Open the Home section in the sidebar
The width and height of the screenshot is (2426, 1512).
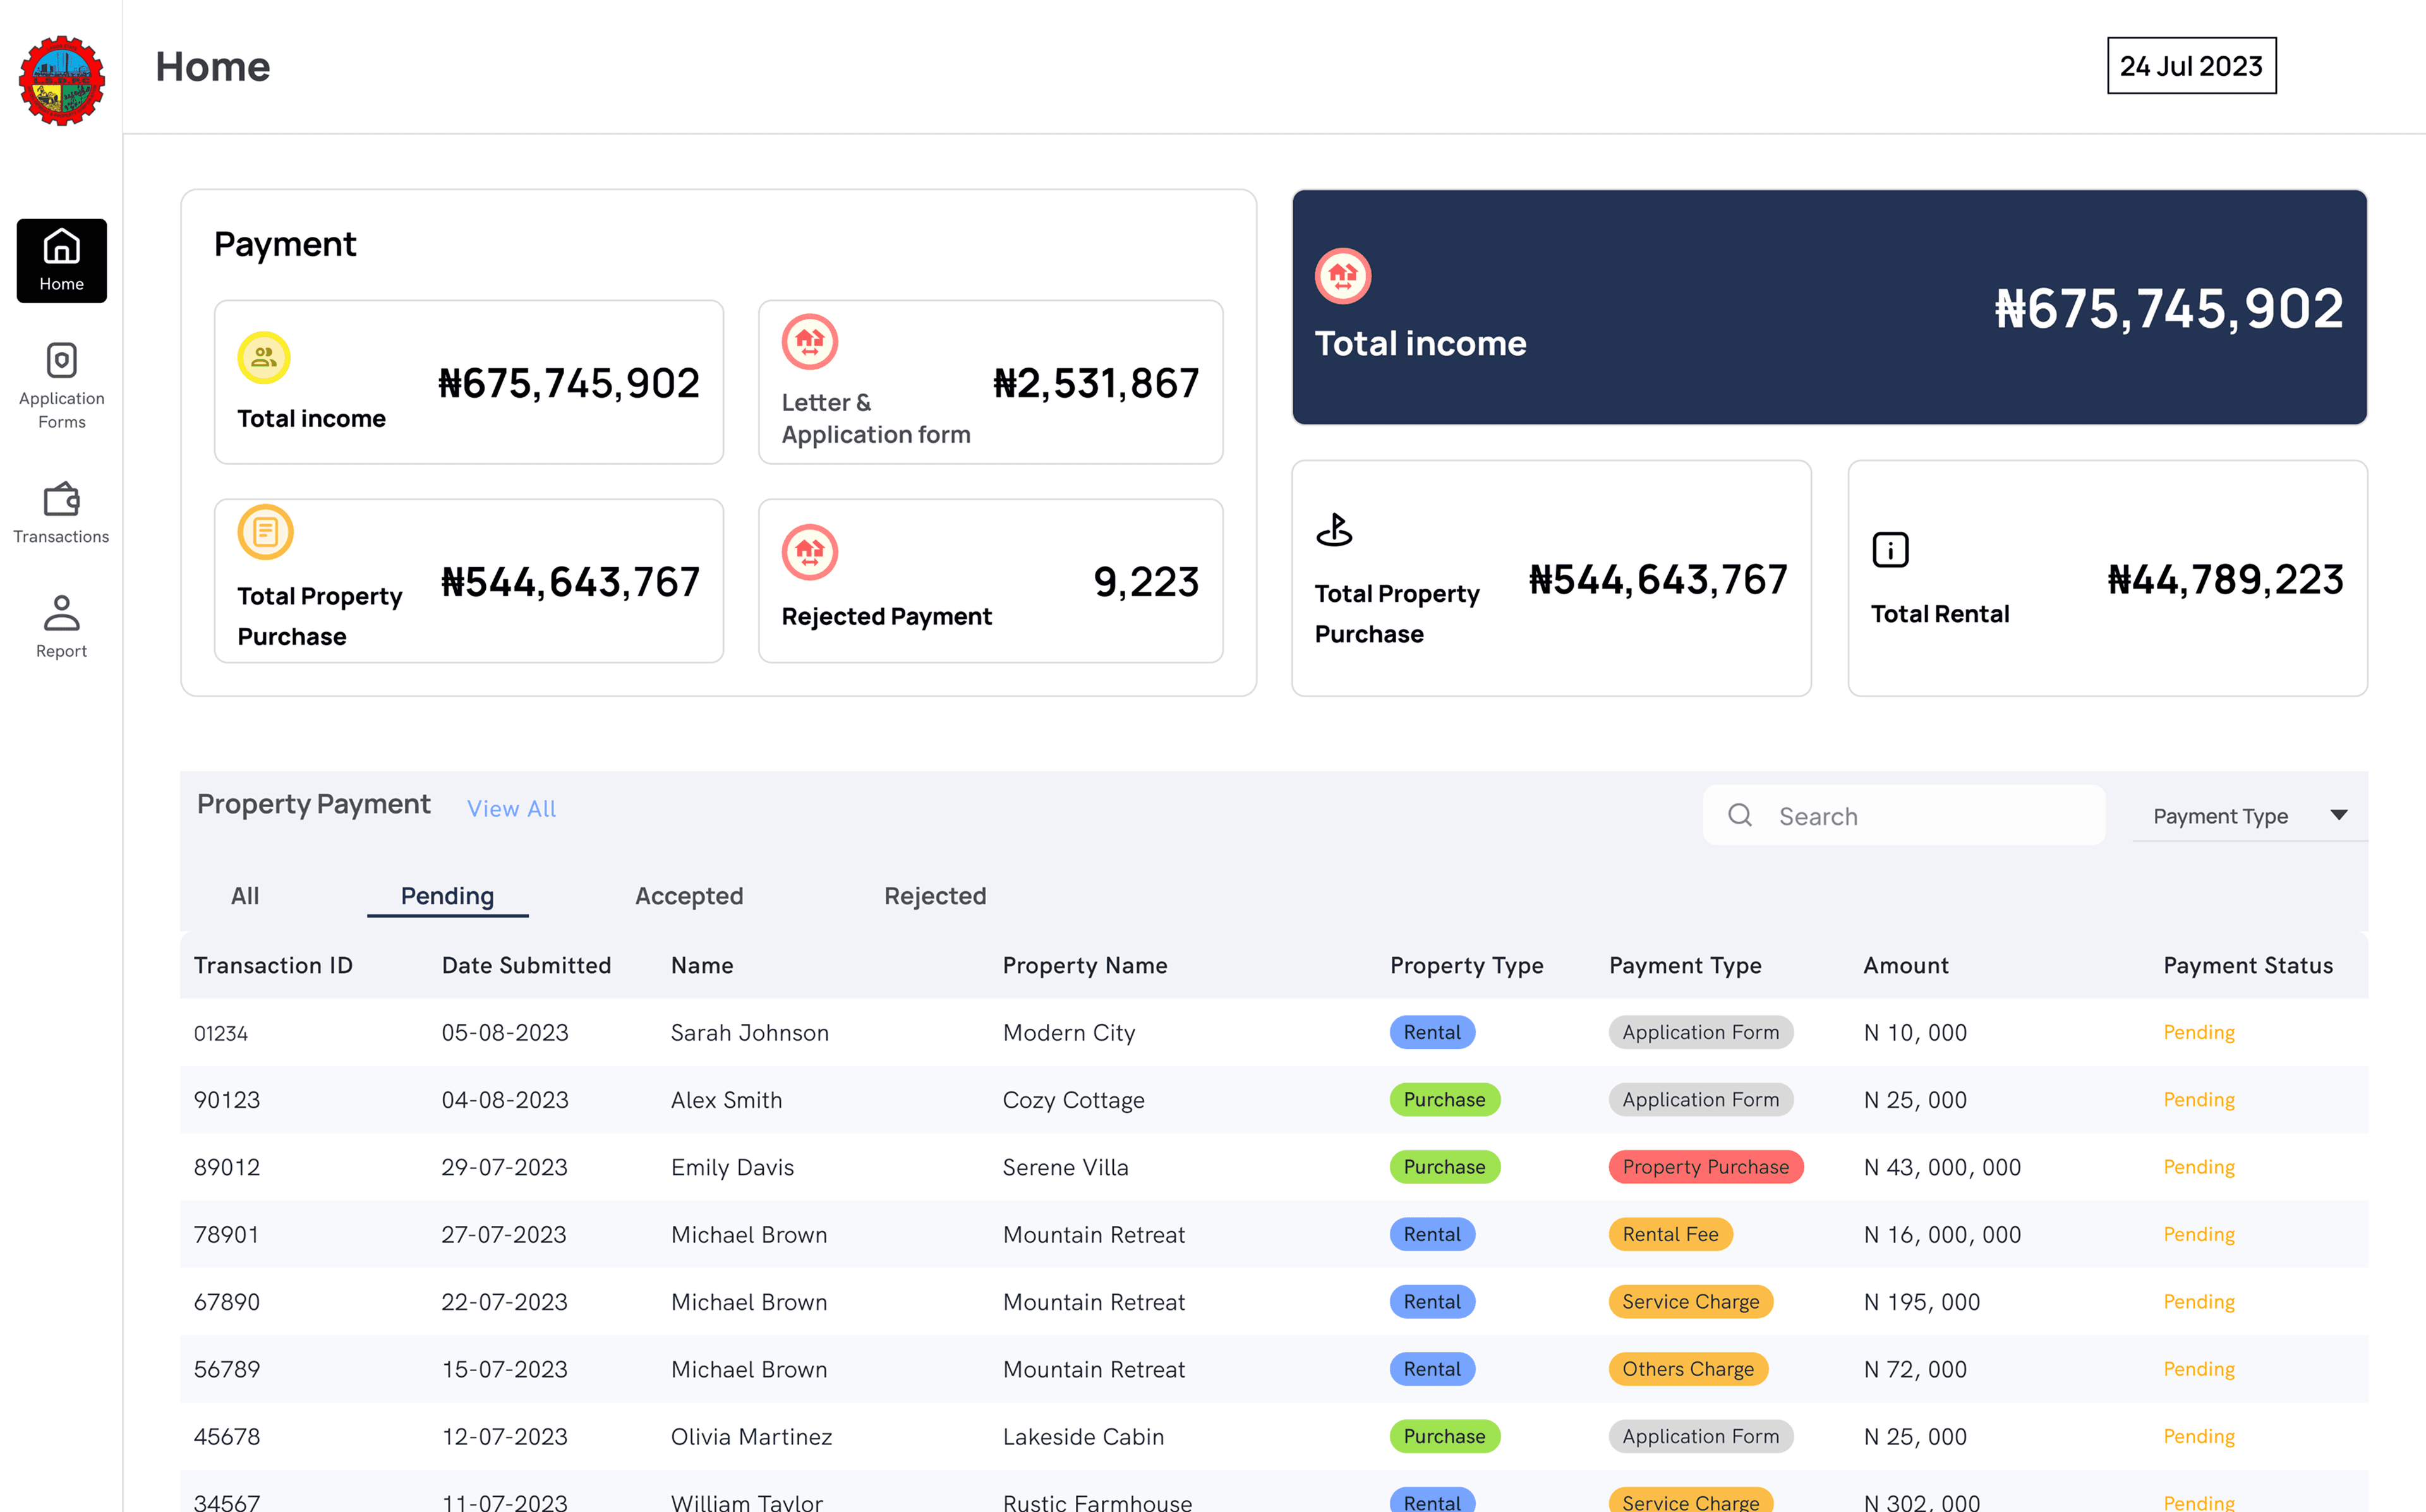tap(61, 260)
